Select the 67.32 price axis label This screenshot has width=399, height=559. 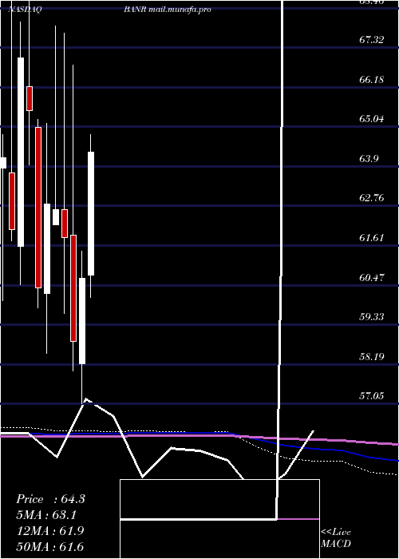click(372, 40)
